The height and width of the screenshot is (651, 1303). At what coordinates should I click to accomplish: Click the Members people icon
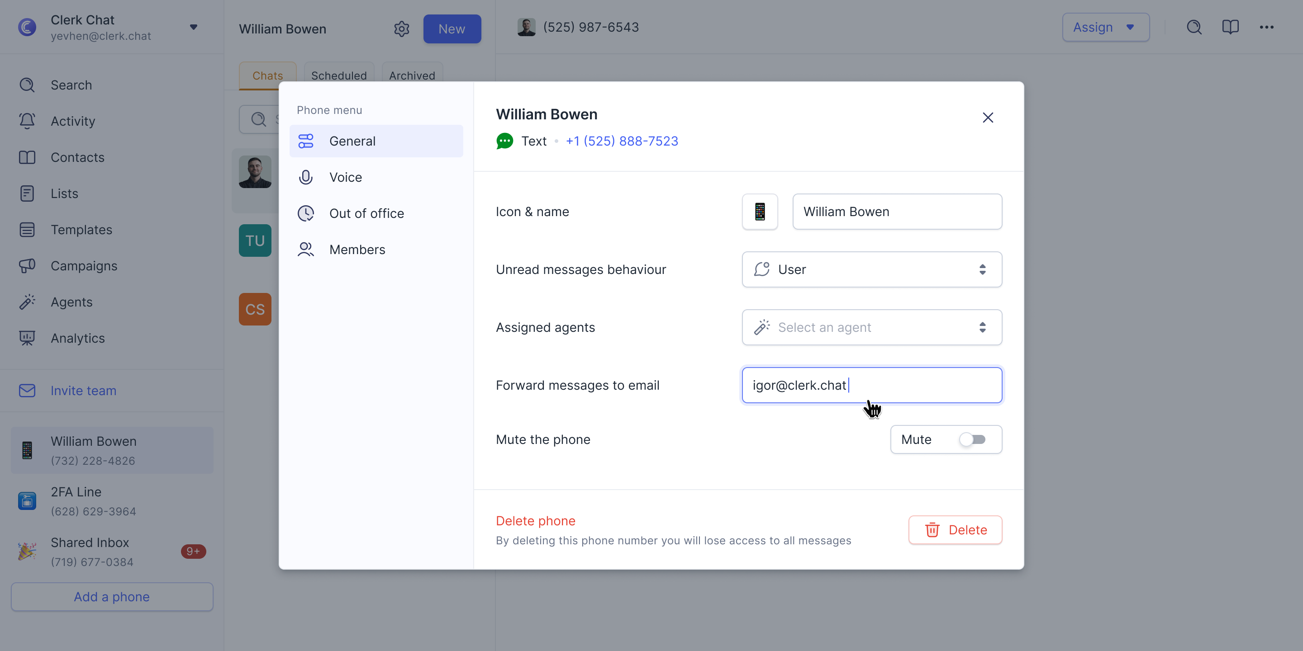306,250
